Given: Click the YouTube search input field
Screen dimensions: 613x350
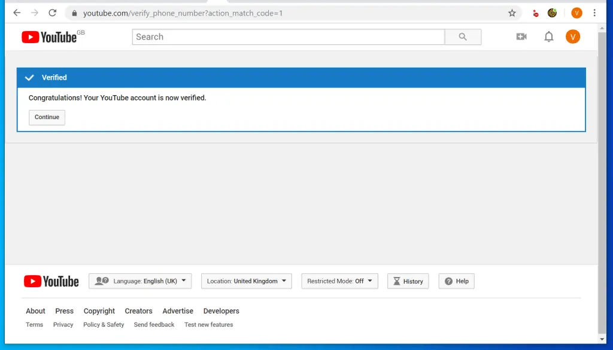Looking at the screenshot, I should click(287, 36).
